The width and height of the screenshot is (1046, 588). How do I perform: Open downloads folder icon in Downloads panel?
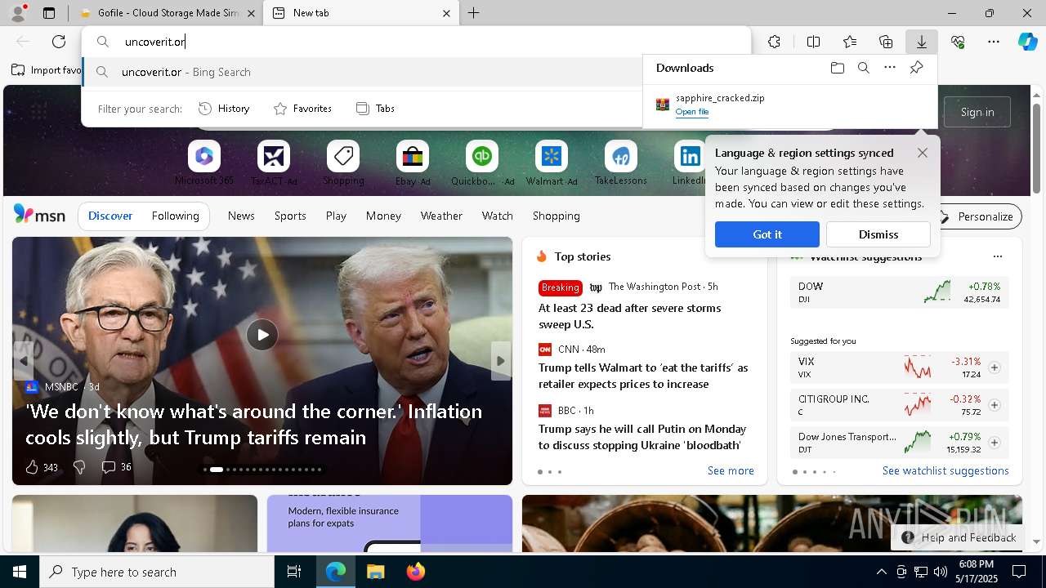pos(837,68)
